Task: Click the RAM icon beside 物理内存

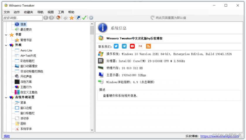Action: (x=101, y=68)
